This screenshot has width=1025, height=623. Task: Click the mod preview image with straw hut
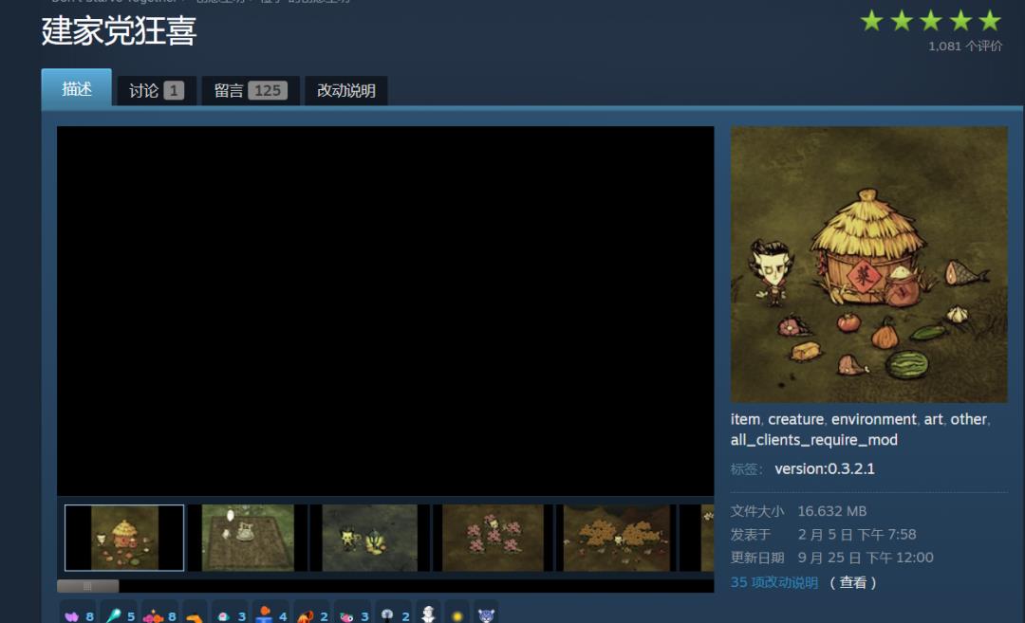coord(868,265)
